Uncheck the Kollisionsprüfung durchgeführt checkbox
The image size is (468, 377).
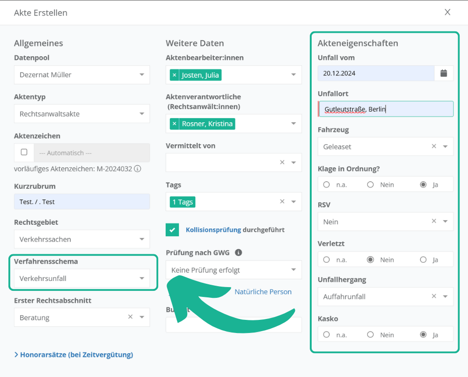172,230
